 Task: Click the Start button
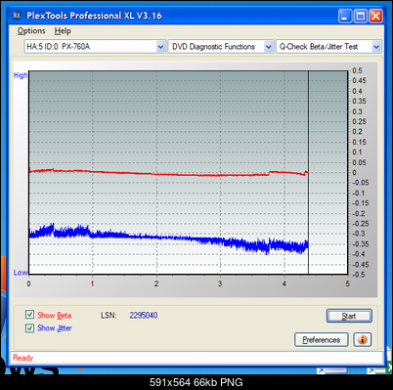349,316
